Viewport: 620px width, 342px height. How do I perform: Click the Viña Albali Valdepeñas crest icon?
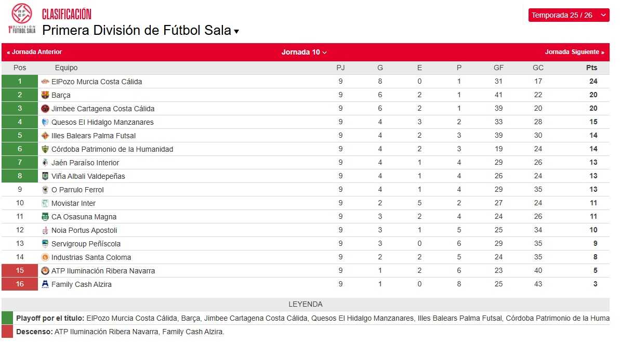[x=46, y=176]
